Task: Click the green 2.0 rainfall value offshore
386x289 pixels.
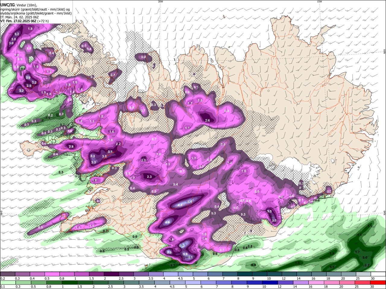Action: [x=365, y=257]
